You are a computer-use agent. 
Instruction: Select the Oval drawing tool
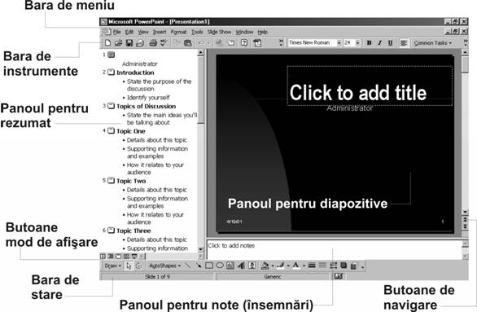(x=220, y=266)
